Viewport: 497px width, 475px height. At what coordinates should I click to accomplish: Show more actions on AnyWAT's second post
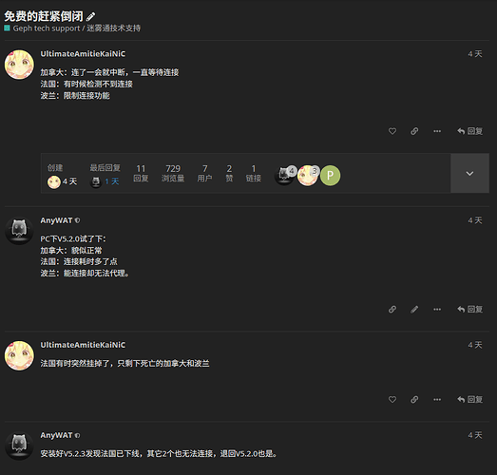[437, 309]
